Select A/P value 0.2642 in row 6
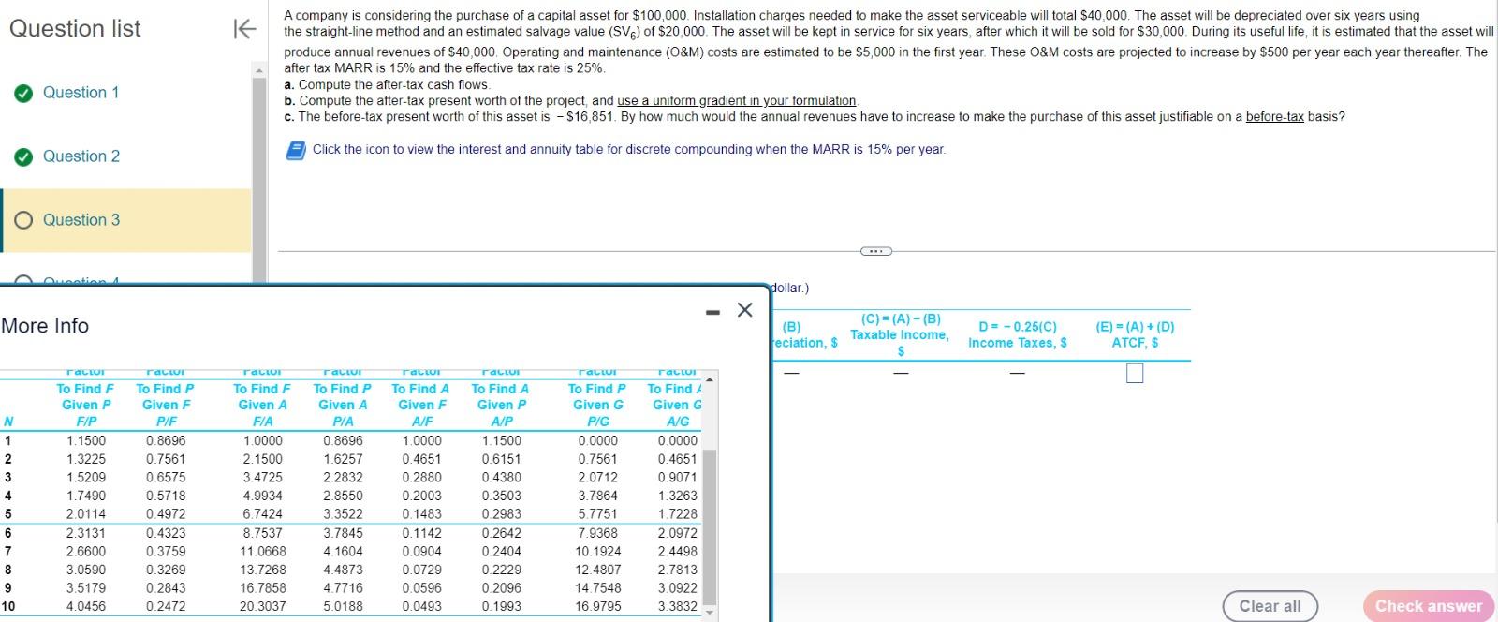Viewport: 1498px width, 622px height. pos(502,533)
